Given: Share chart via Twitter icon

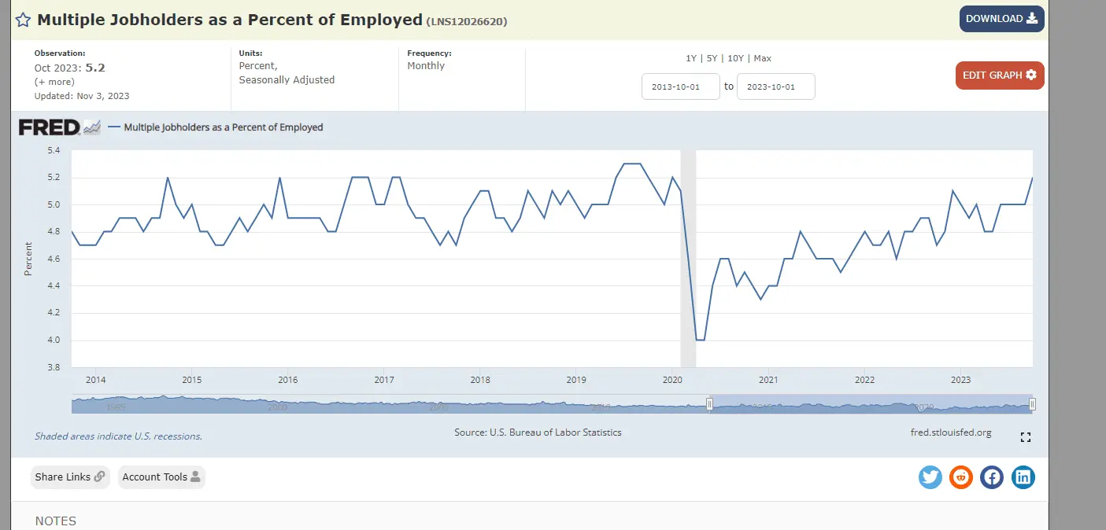Looking at the screenshot, I should point(930,477).
